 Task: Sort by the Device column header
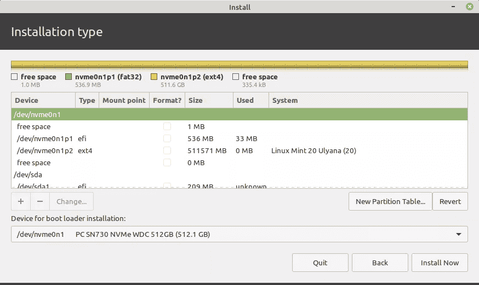[43, 100]
